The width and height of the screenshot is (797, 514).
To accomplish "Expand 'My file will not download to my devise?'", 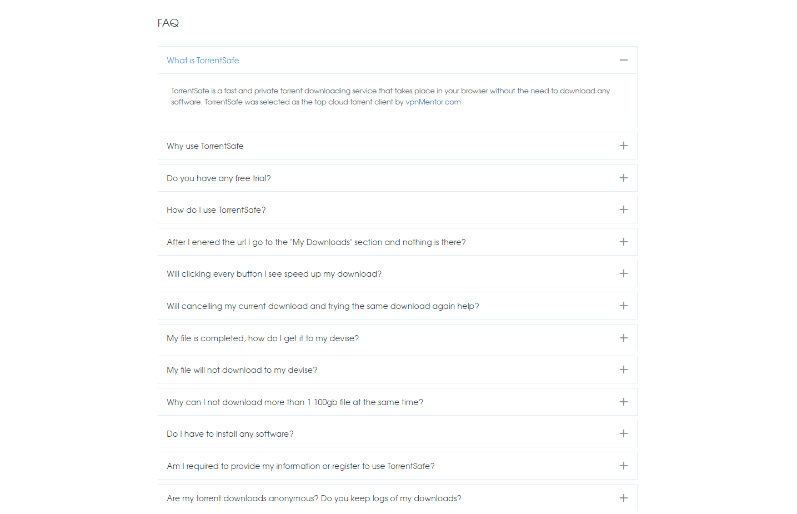I will click(x=242, y=370).
